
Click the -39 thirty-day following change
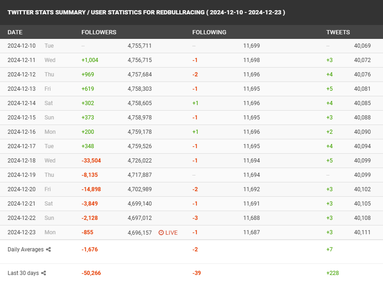pos(196,273)
